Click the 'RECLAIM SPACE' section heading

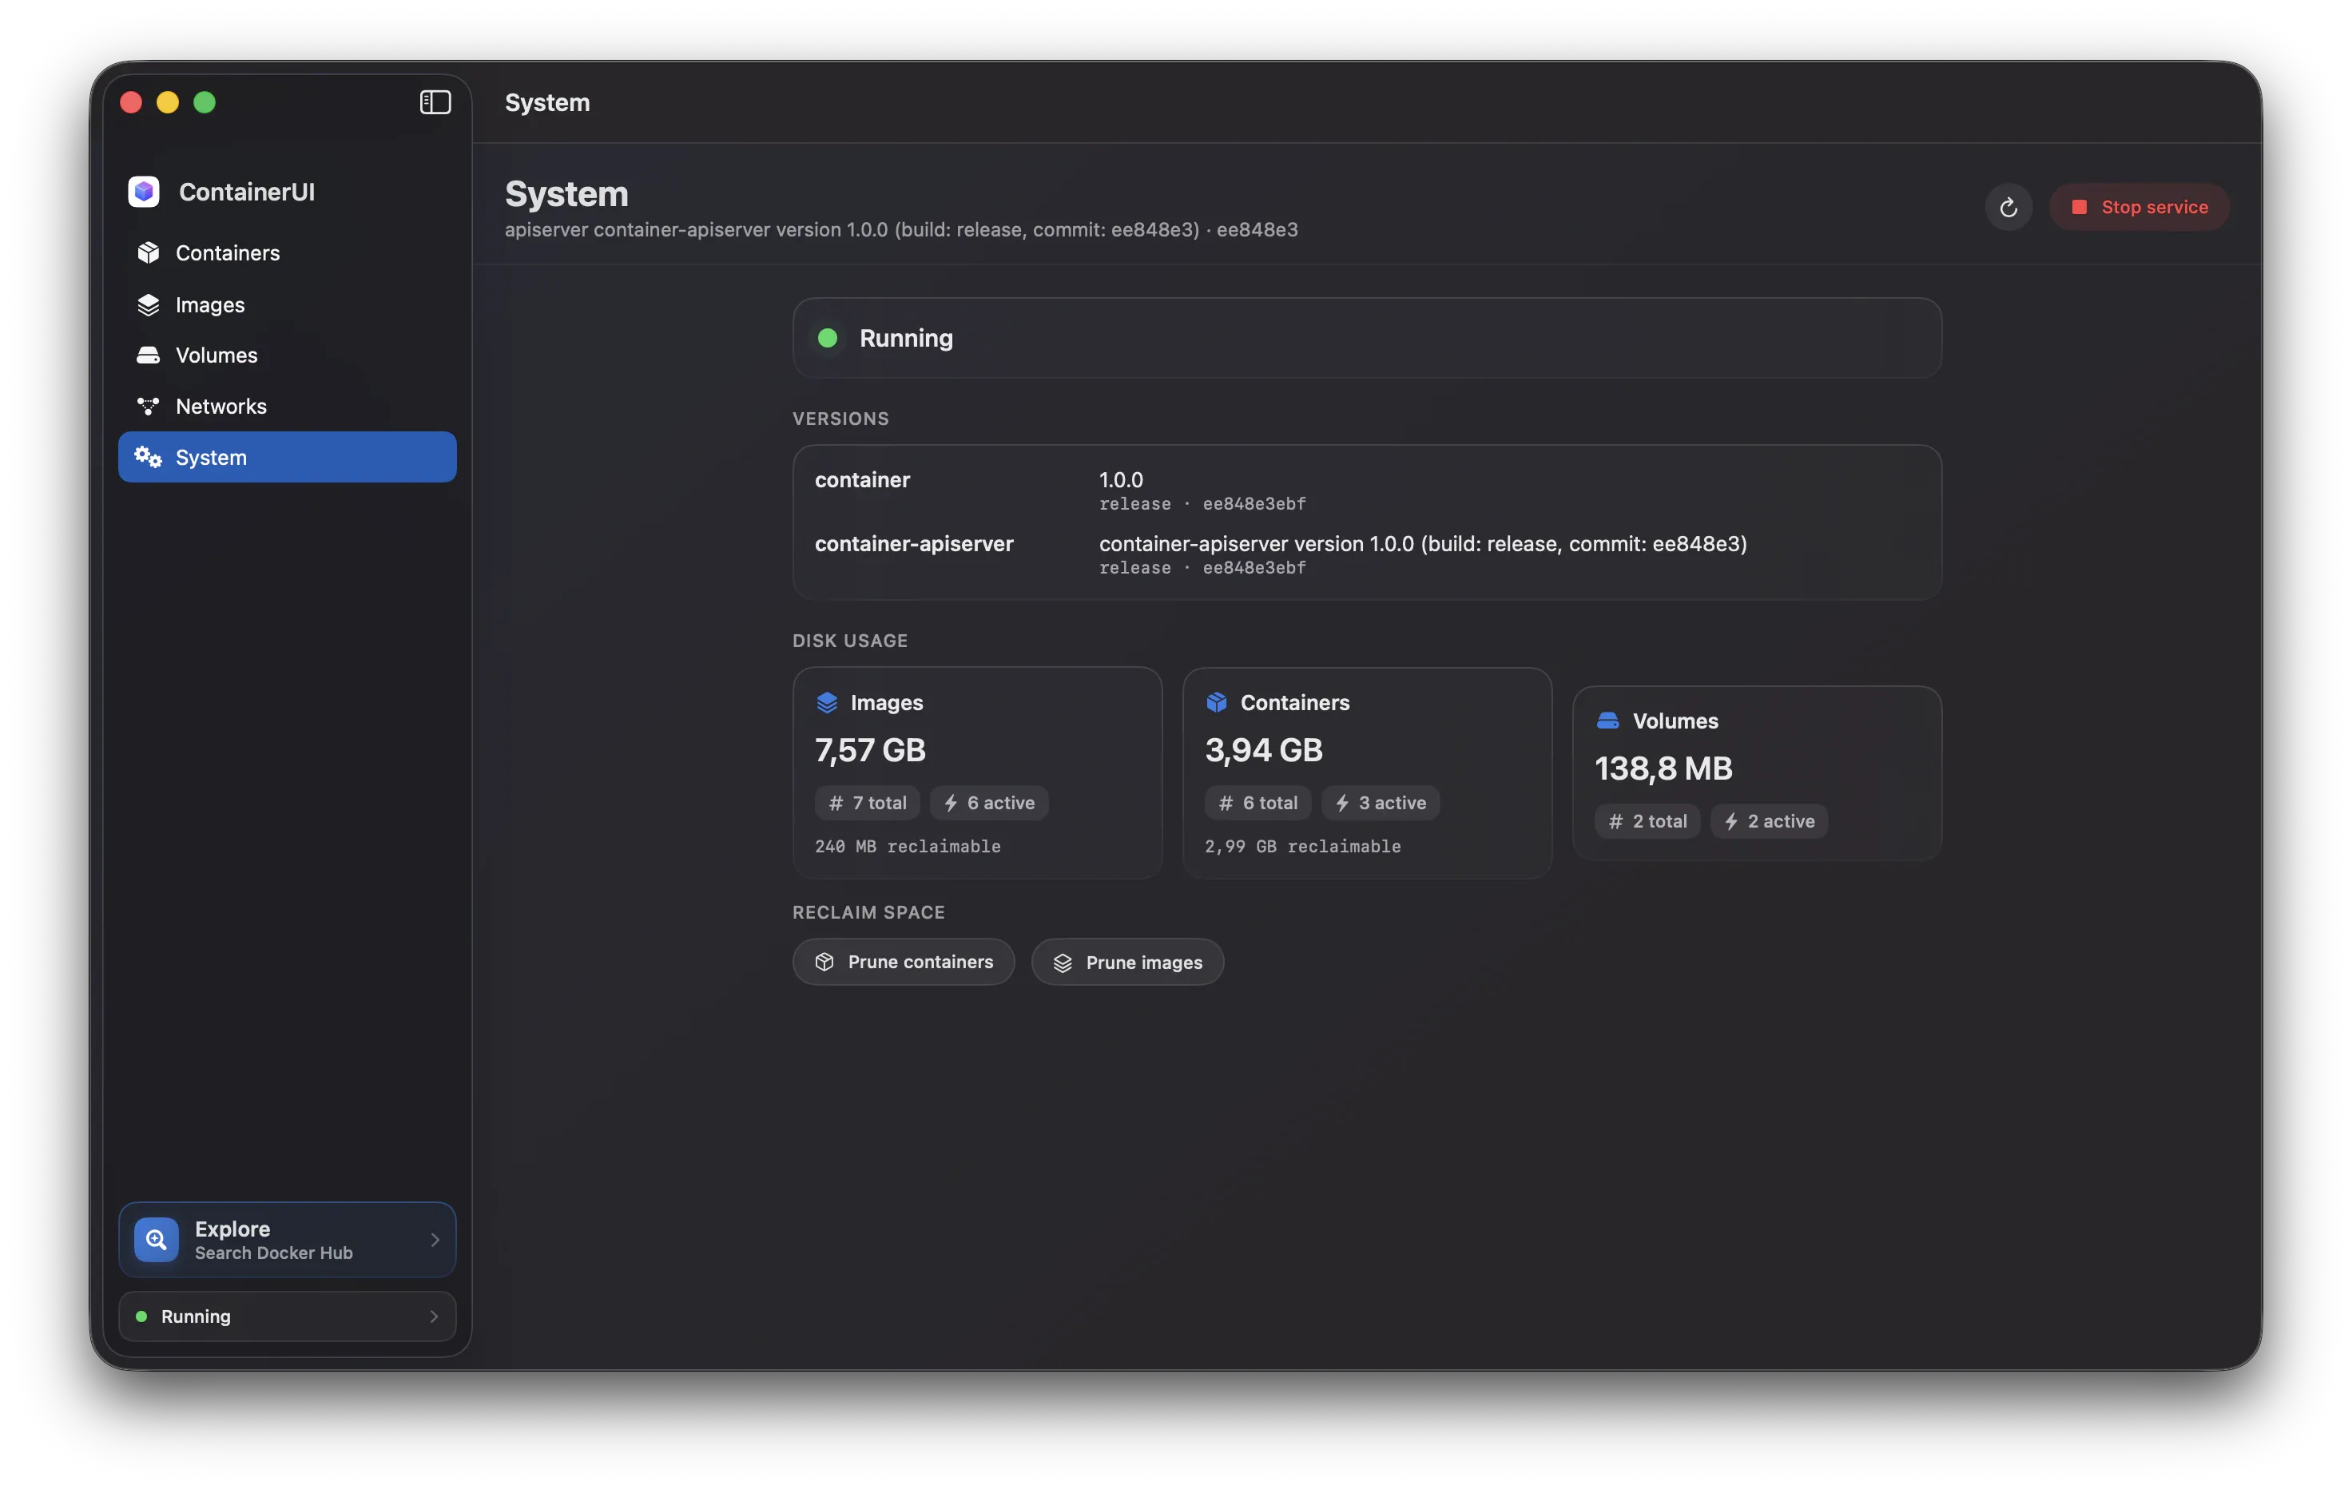(x=868, y=912)
